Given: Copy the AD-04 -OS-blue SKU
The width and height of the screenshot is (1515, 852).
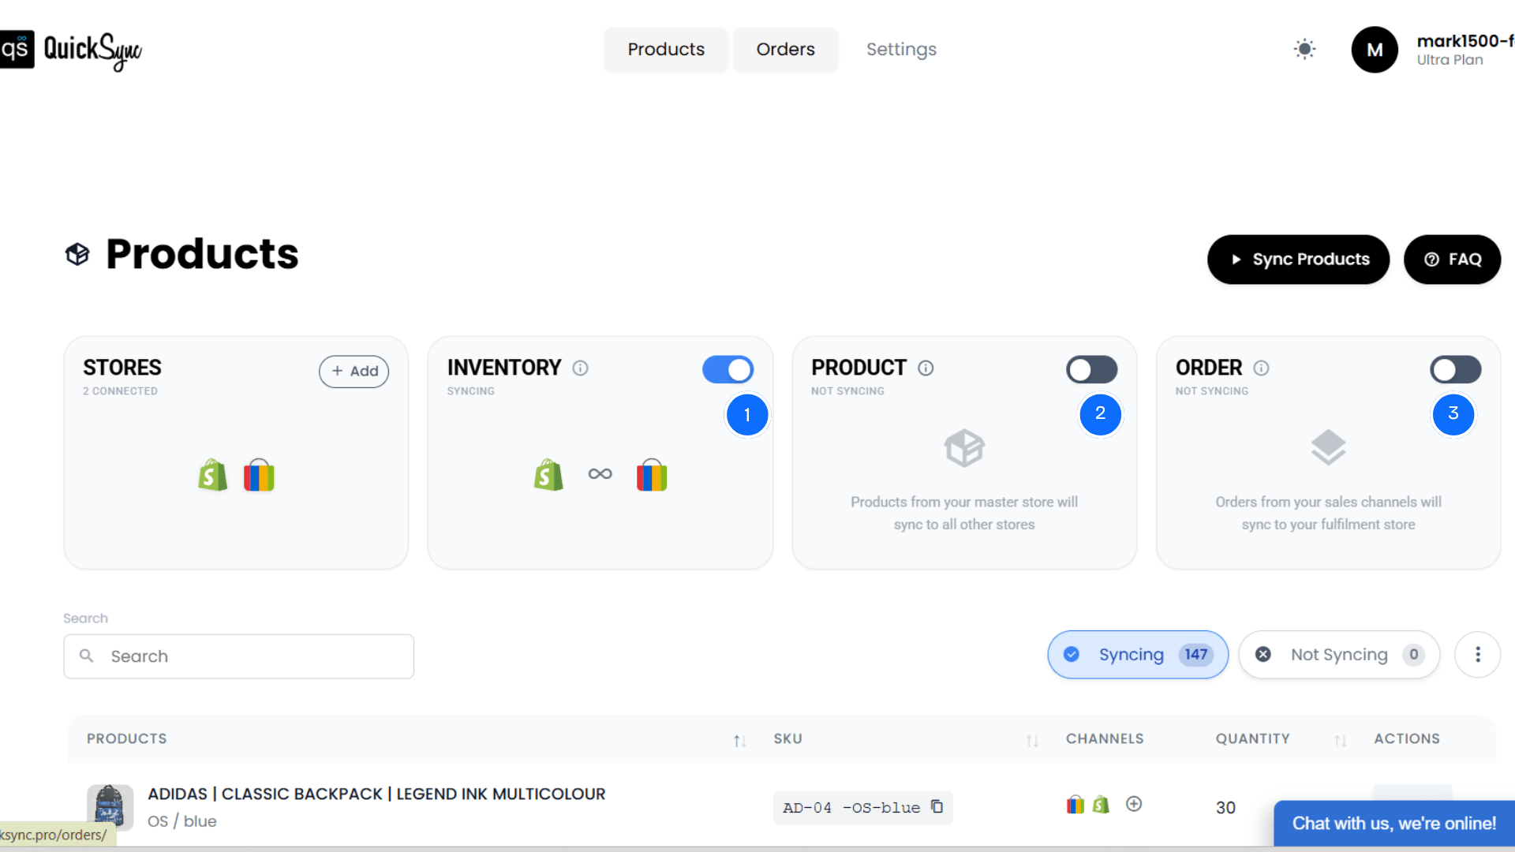Looking at the screenshot, I should click(x=937, y=806).
